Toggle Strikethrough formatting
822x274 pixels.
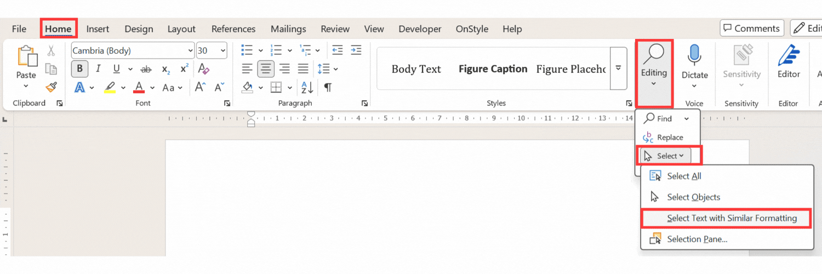coord(146,69)
